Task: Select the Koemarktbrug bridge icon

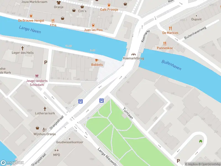Action: tap(133, 54)
